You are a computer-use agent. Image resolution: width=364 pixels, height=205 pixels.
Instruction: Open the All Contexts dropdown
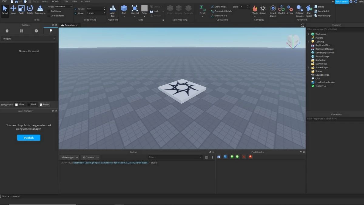90,157
